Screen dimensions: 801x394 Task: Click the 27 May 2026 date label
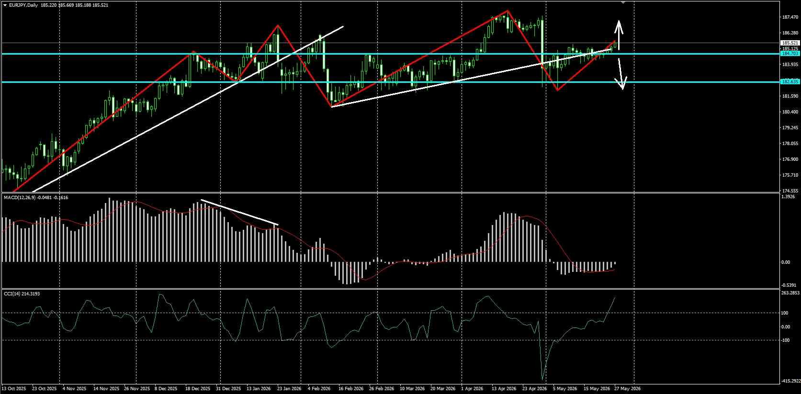(x=627, y=389)
